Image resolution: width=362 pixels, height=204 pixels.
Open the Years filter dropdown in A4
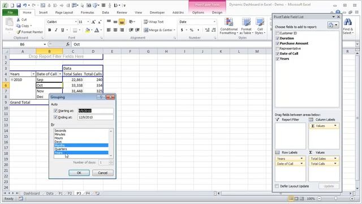pyautogui.click(x=33, y=74)
